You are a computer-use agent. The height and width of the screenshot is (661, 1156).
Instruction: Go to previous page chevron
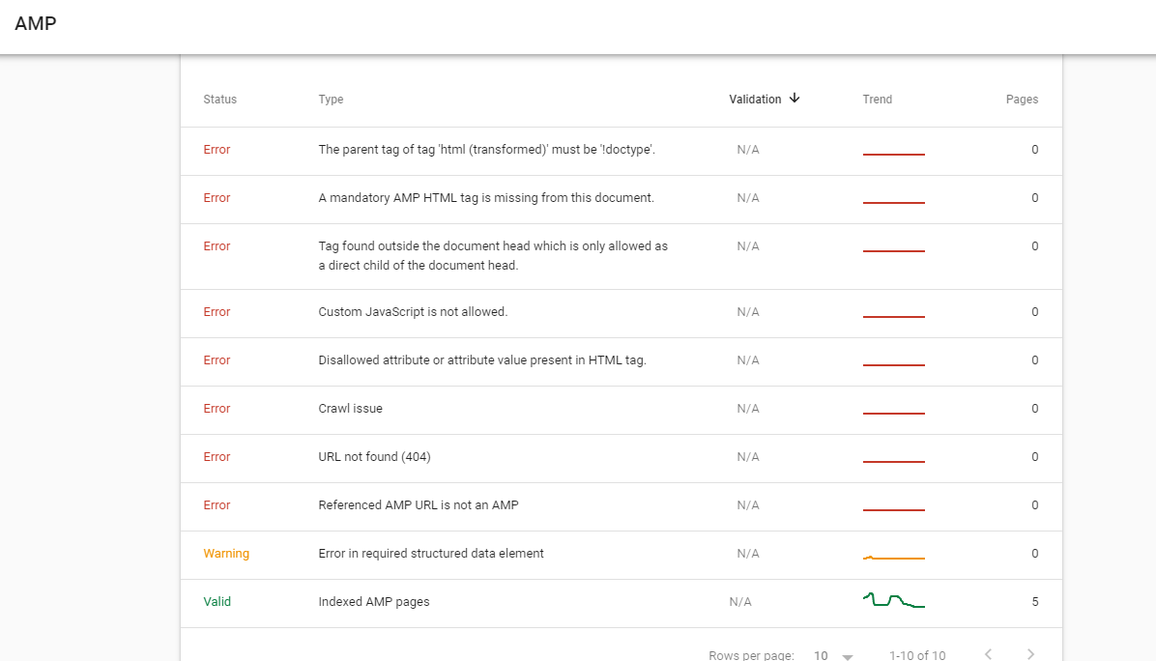point(988,654)
